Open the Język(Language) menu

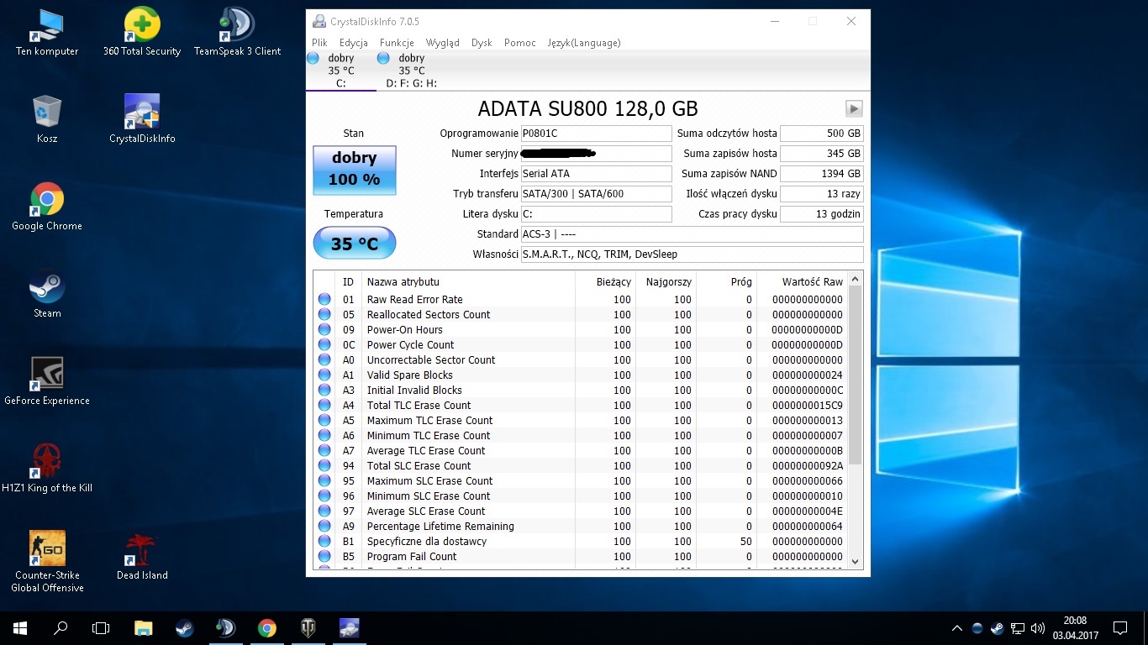(584, 43)
